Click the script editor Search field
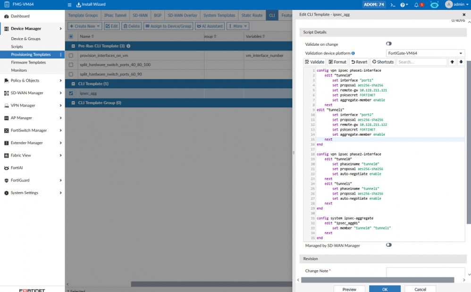This screenshot has width=471, height=292. 421,62
